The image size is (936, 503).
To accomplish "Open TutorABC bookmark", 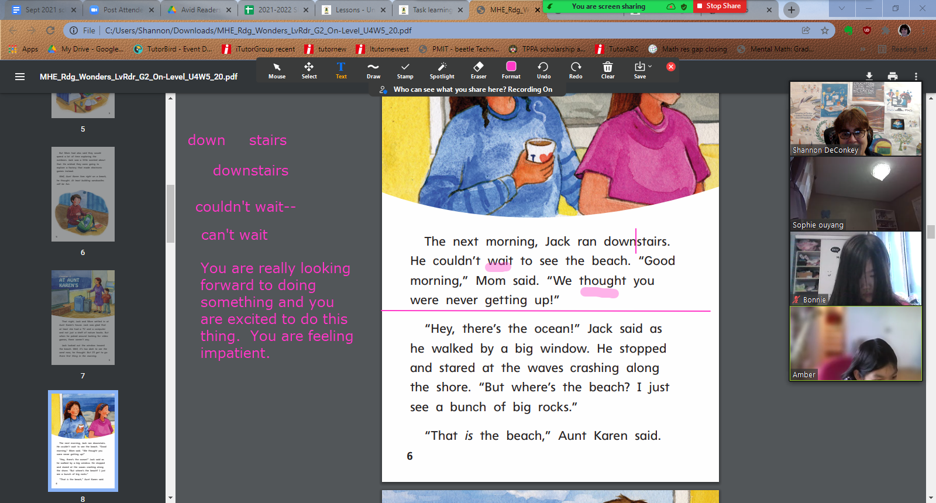I will [617, 49].
